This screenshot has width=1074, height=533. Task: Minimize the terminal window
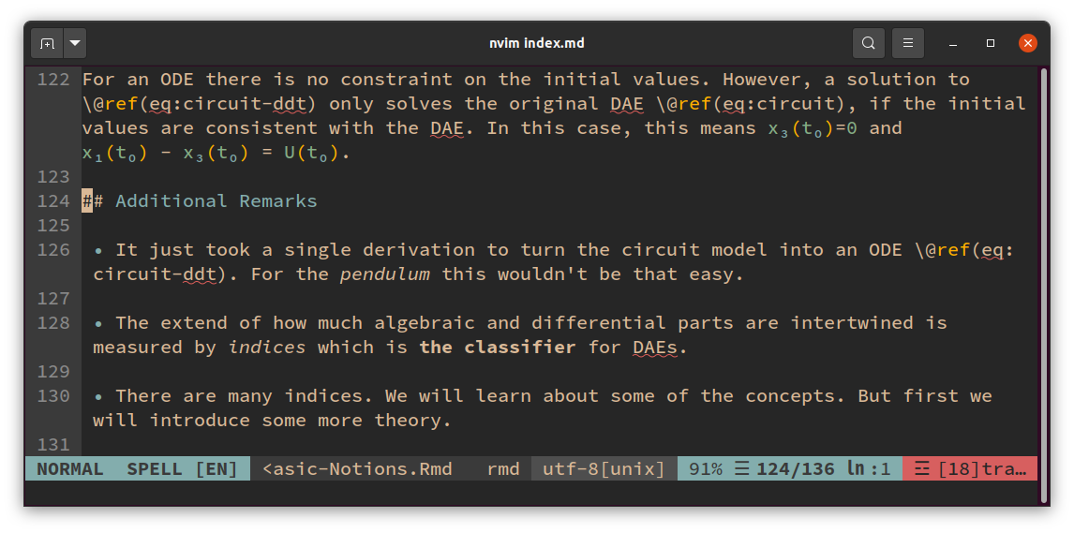pyautogui.click(x=952, y=43)
